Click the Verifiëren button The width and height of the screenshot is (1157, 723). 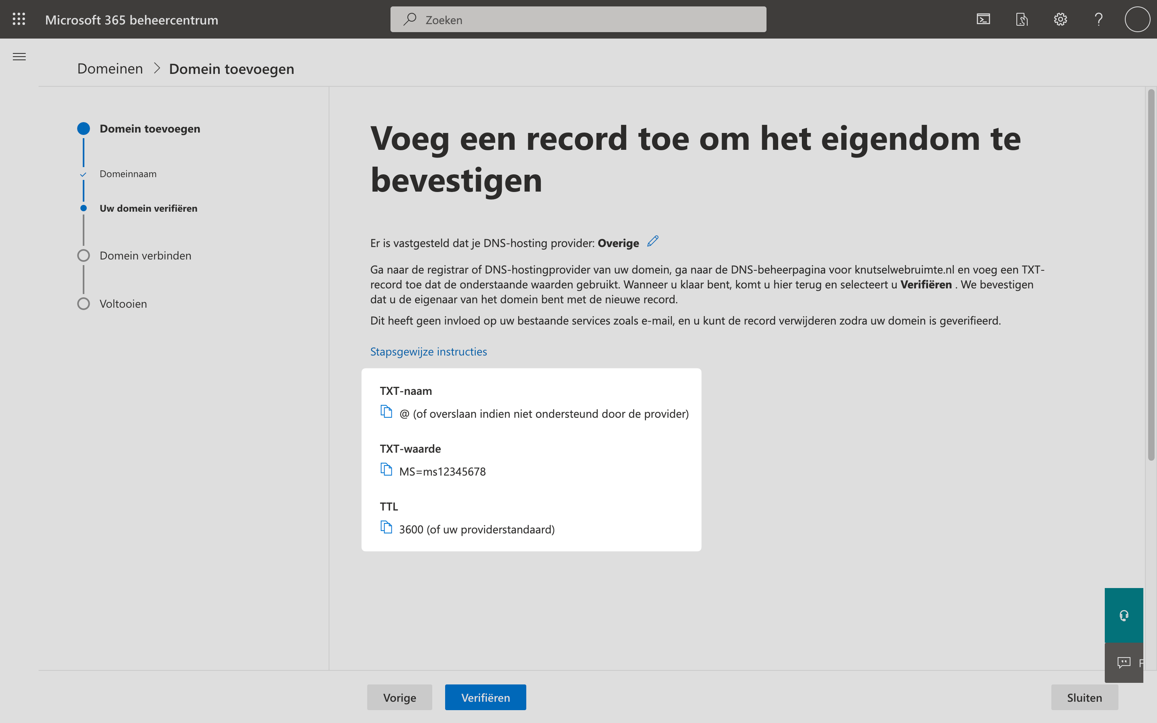485,697
